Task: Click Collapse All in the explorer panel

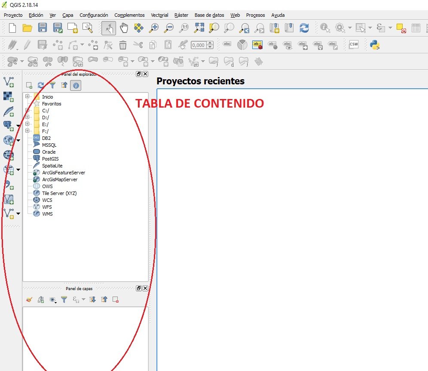Action: [64, 85]
